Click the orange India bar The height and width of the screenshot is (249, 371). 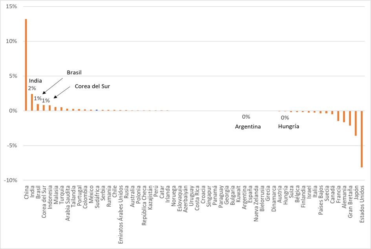(32, 102)
